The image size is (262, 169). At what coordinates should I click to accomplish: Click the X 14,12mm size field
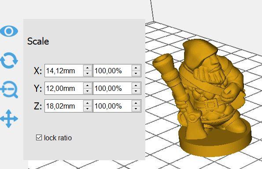coord(64,71)
